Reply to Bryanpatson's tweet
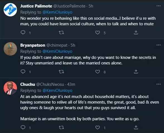164x133 pixels. [x=23, y=72]
